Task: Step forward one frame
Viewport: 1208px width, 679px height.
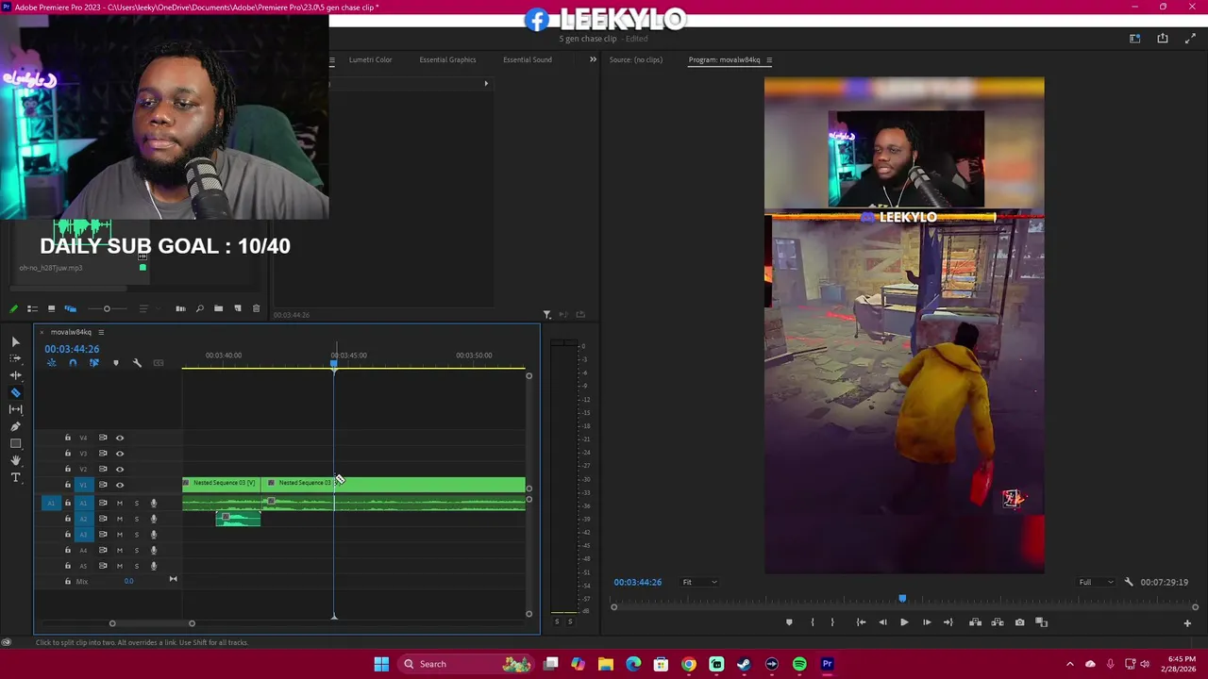Action: coord(926,622)
